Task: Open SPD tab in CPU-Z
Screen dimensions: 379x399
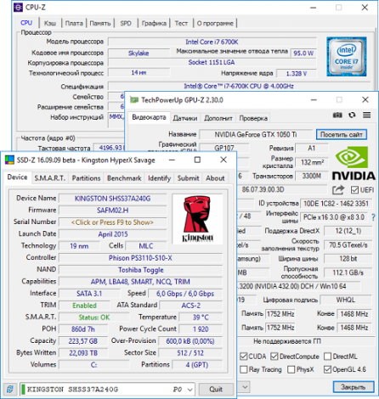Action: point(126,23)
